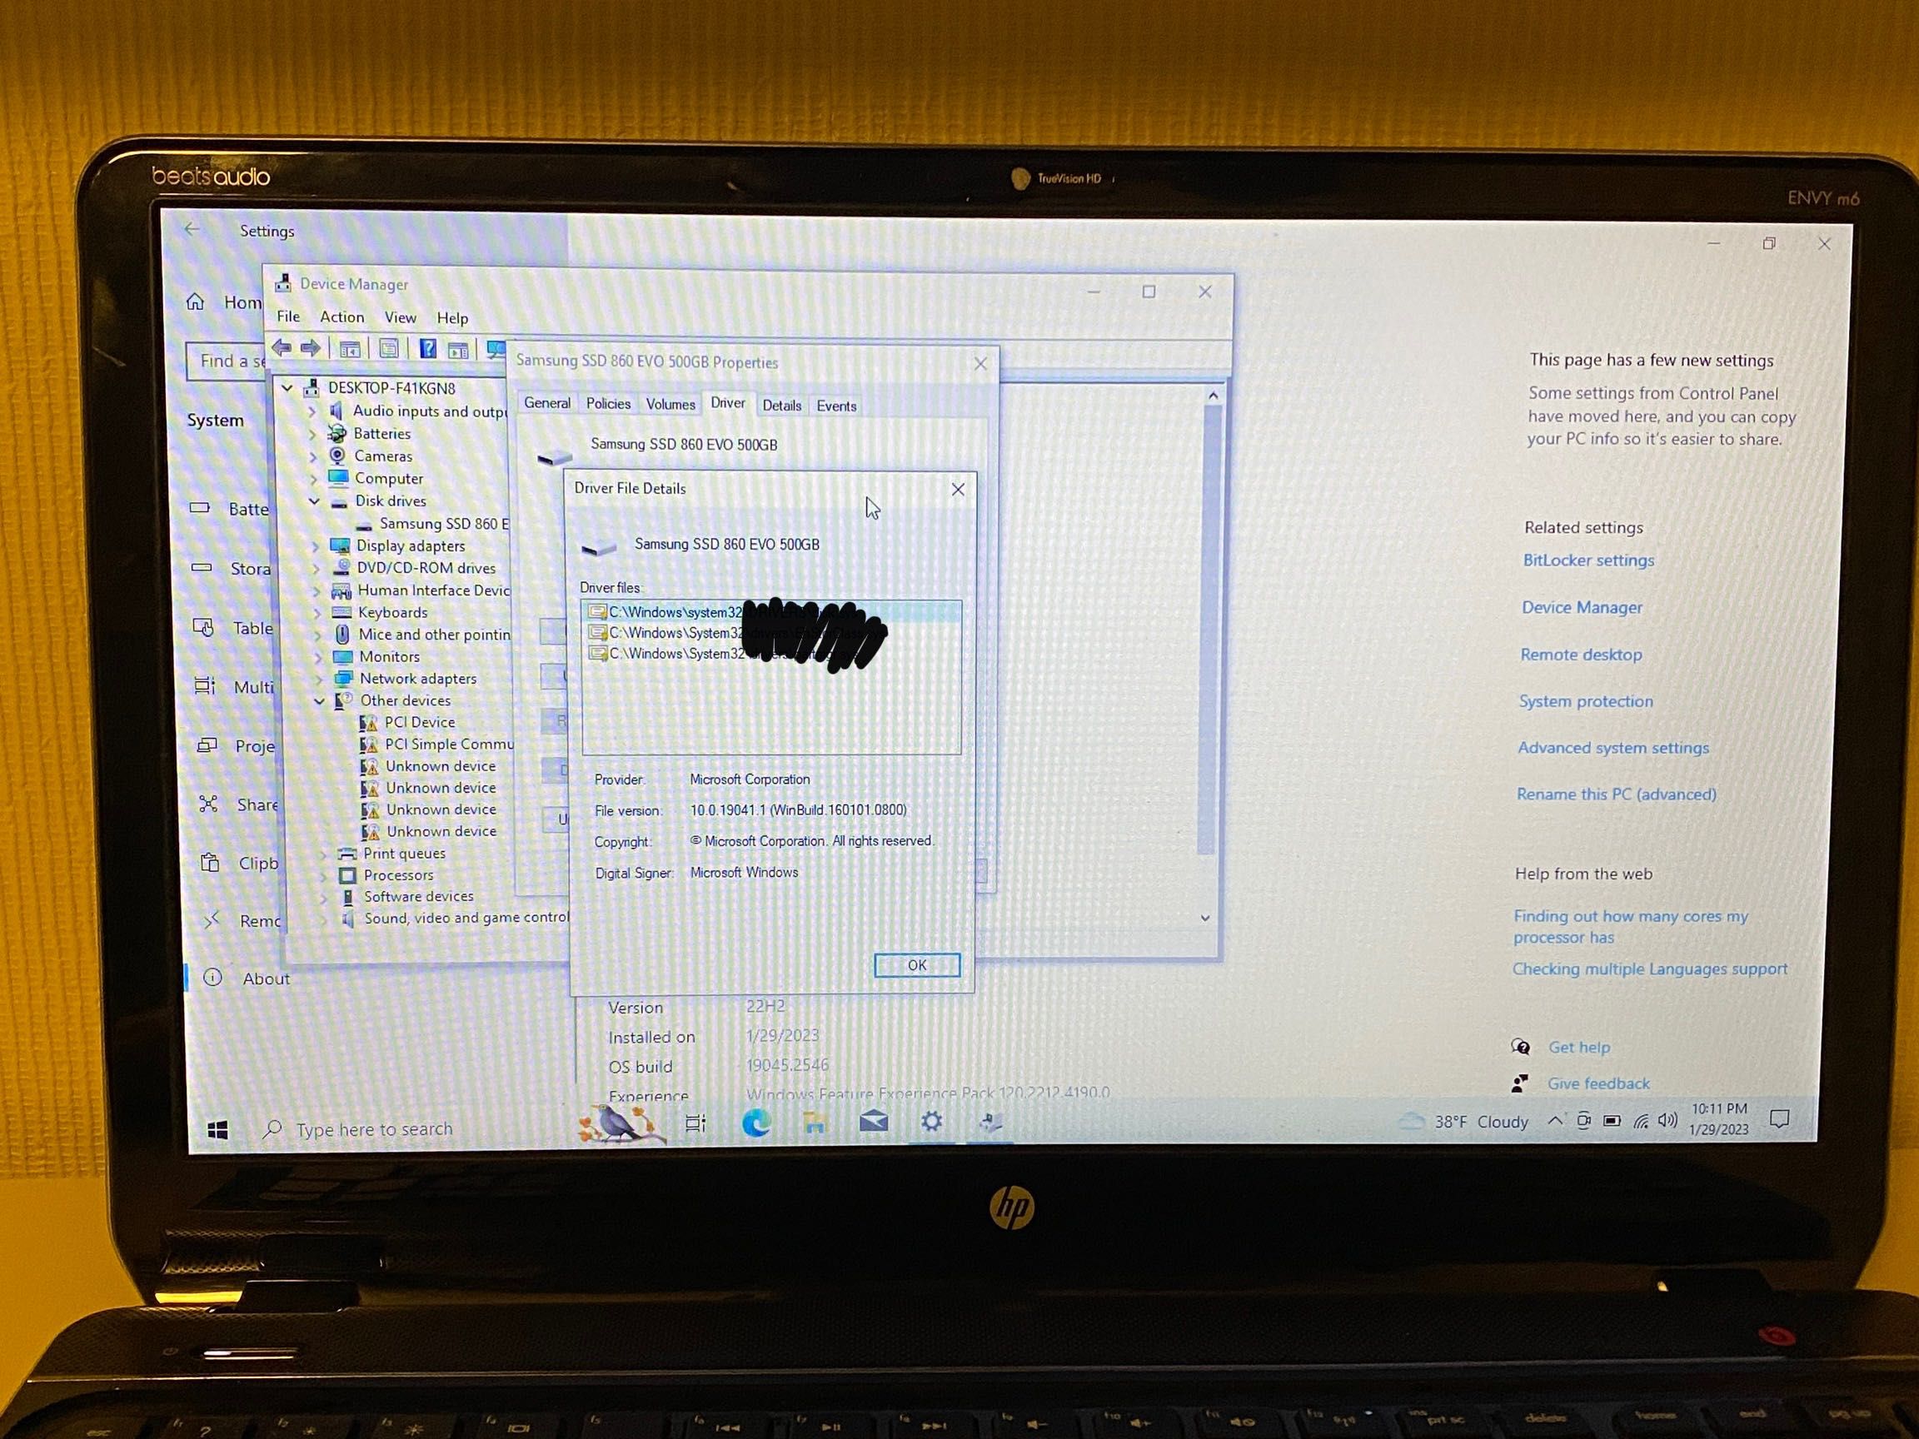Select the Details tab in SSD Properties
Viewport: 1919px width, 1439px height.
[780, 405]
